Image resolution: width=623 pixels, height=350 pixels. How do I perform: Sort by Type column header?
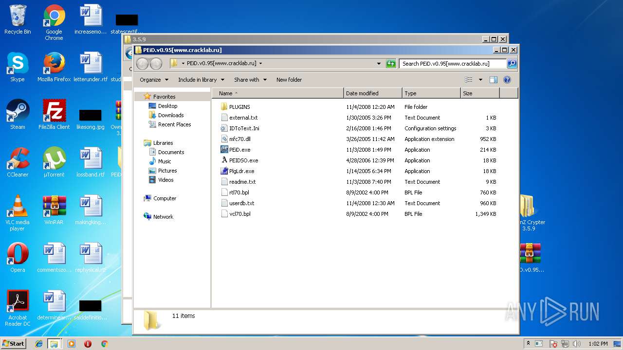pos(431,93)
